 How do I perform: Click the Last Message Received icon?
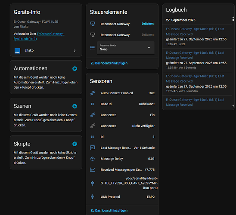(93, 147)
